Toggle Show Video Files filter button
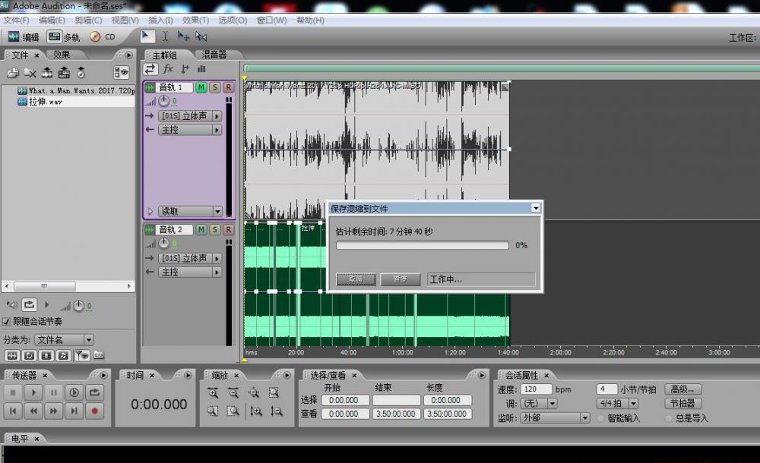This screenshot has width=760, height=463. 46,355
